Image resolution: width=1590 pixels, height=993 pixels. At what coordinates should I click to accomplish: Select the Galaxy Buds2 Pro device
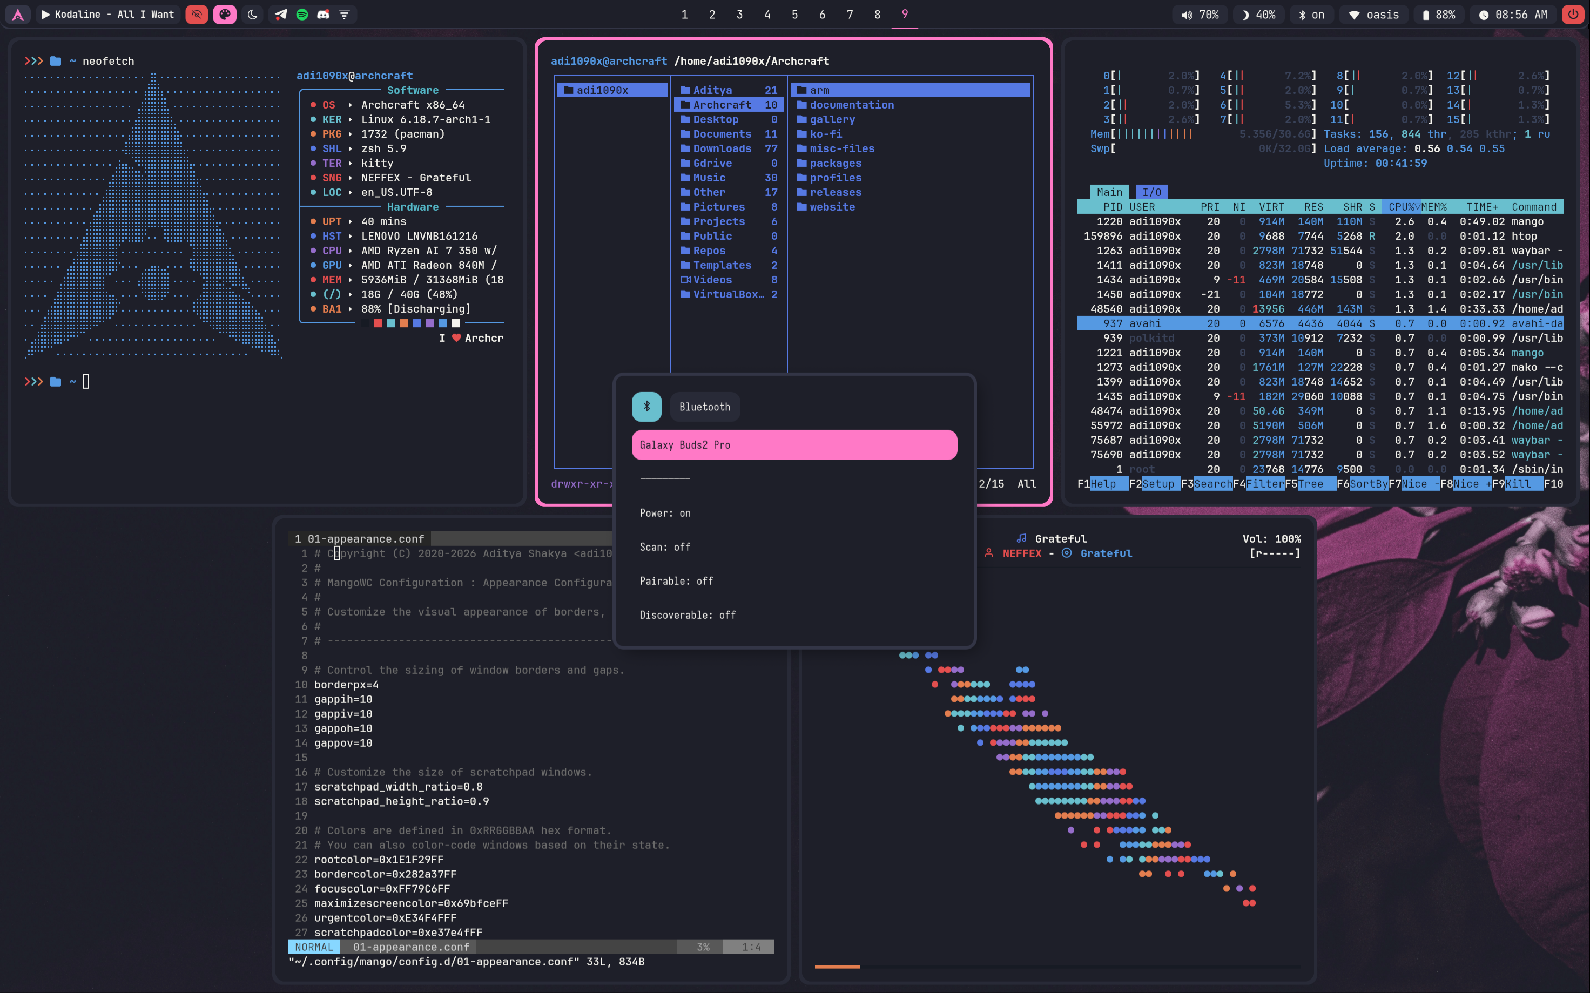click(793, 444)
